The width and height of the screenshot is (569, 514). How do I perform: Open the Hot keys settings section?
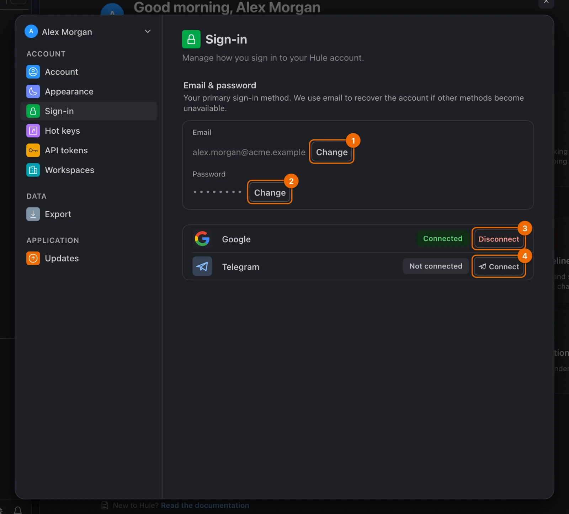tap(89, 131)
